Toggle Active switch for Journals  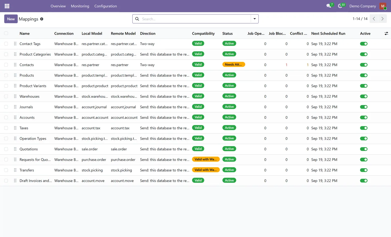364,107
